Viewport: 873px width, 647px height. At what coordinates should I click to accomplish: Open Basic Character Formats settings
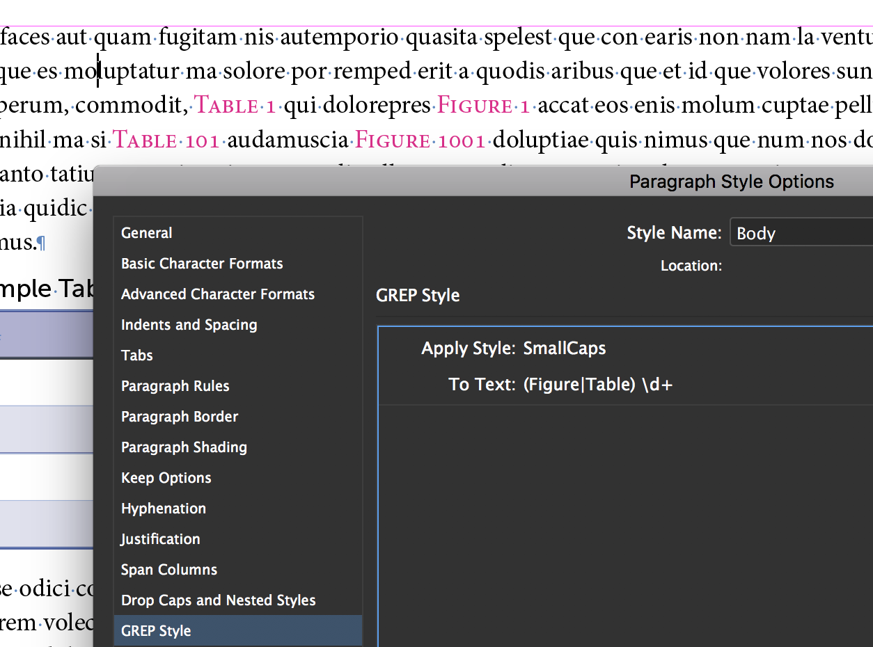pos(202,263)
